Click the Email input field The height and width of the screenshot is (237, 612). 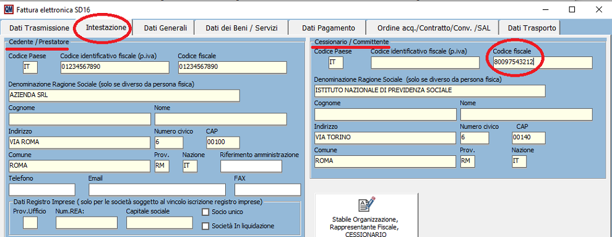click(157, 189)
